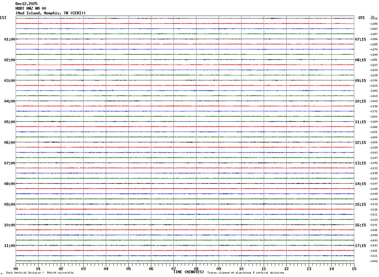Click minute tick label 12 on bottom axis

[x=286, y=269]
